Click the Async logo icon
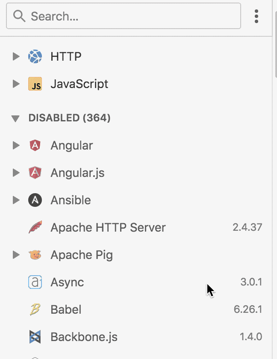Screen dimensions: 277x359 [35, 282]
